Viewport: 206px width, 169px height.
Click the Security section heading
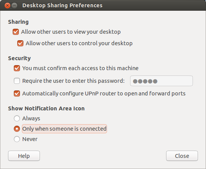(20, 58)
